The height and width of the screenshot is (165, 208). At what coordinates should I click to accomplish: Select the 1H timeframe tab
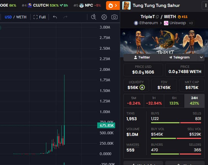154,101
